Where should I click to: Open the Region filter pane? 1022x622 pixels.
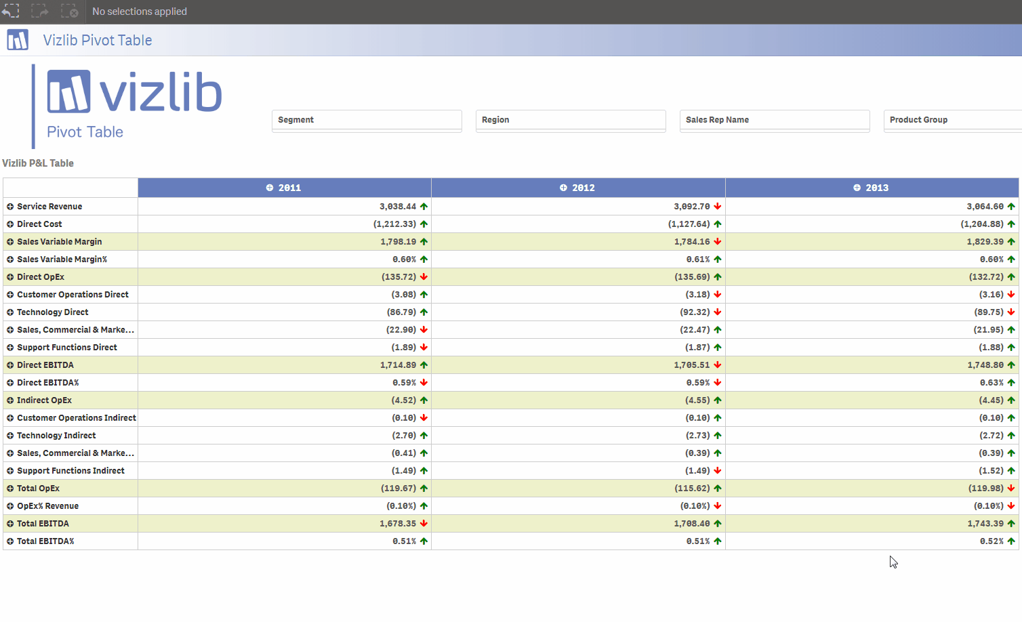pyautogui.click(x=570, y=120)
